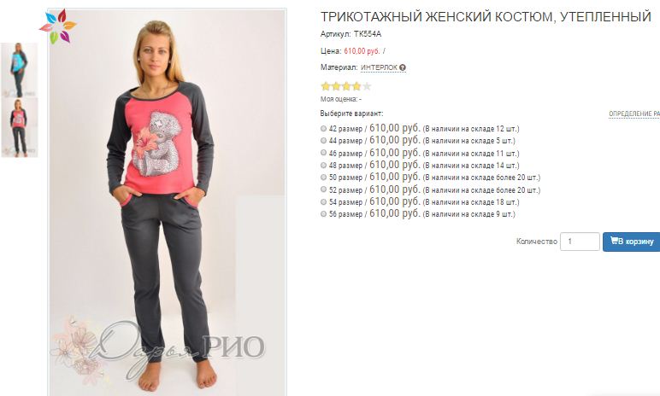
Task: Rate the product with the first star
Action: point(326,86)
